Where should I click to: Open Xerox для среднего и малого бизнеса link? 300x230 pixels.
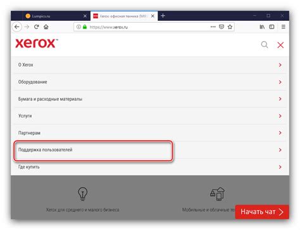[82, 210]
